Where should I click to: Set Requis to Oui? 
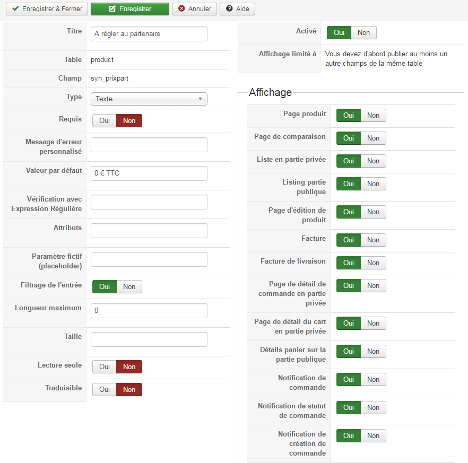tap(105, 120)
